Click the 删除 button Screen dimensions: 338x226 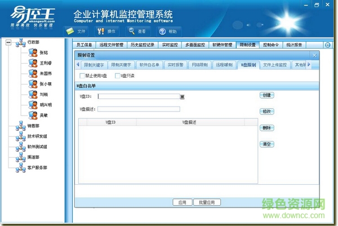point(267,128)
